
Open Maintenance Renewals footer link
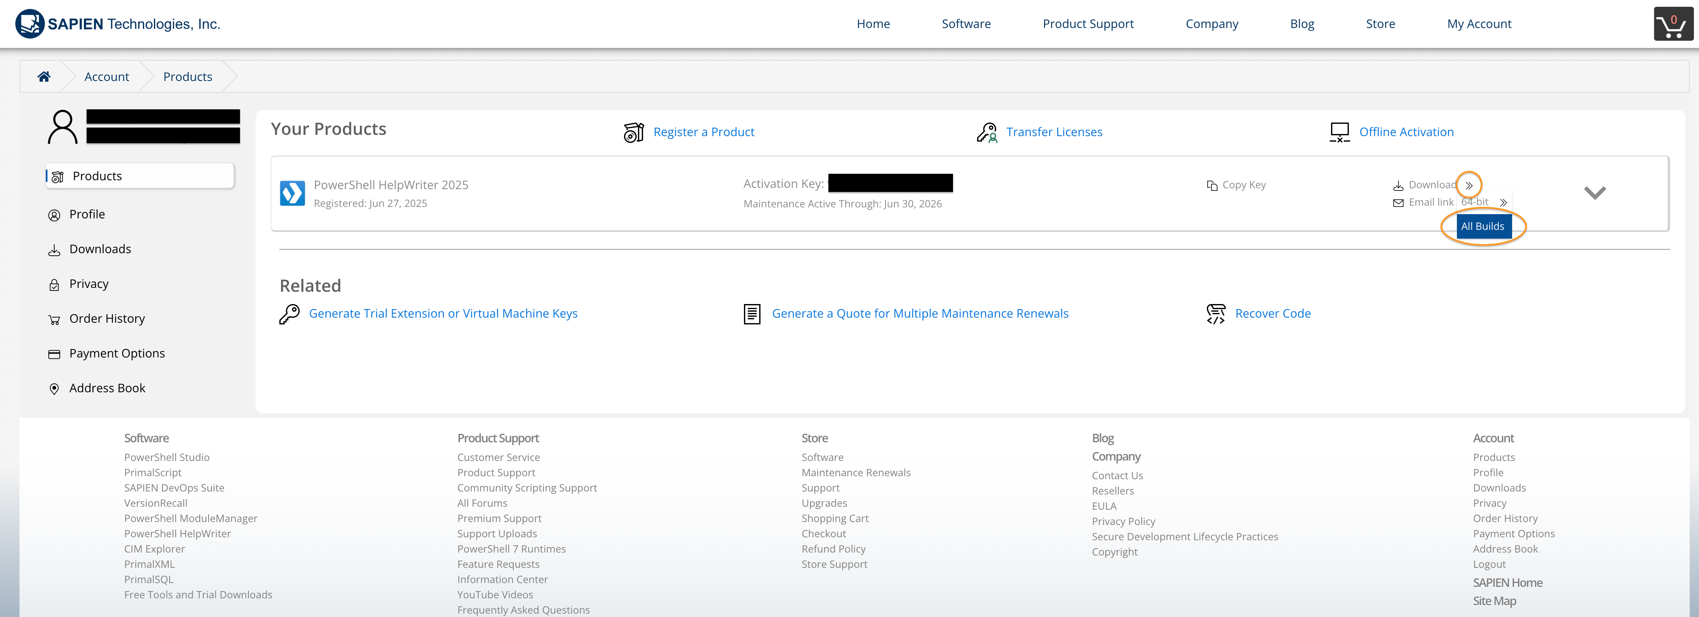coord(856,472)
